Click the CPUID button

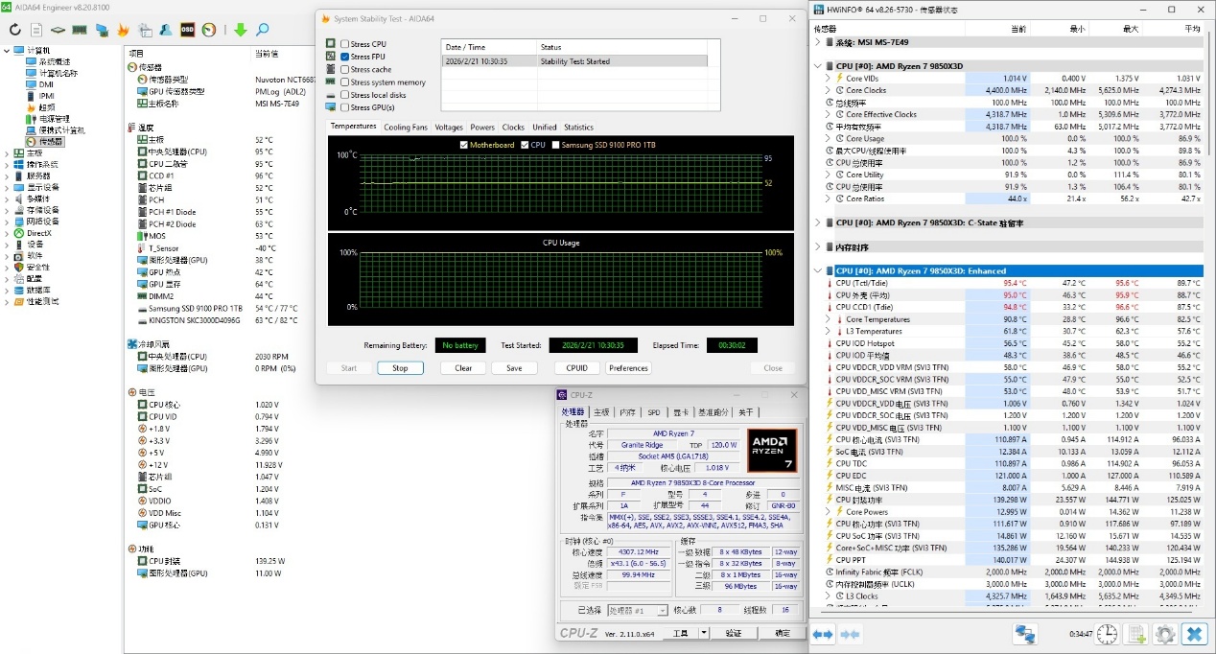pos(576,368)
